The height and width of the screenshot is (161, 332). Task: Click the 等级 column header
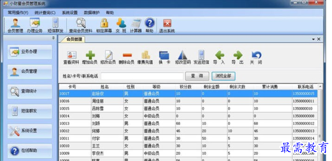click(x=157, y=86)
